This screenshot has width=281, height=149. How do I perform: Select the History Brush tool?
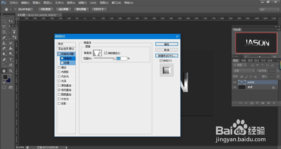pos(11,43)
